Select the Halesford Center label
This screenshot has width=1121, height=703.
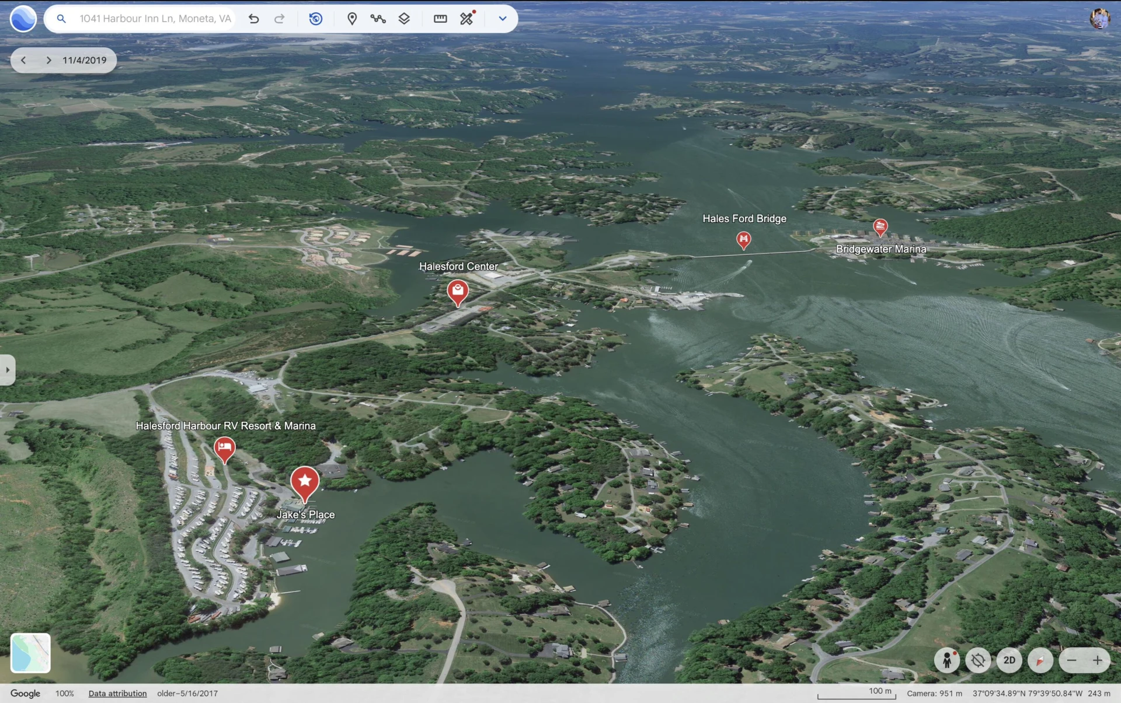point(458,267)
